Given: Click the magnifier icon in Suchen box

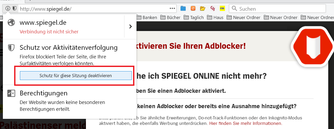Looking at the screenshot, I should (x=234, y=9).
